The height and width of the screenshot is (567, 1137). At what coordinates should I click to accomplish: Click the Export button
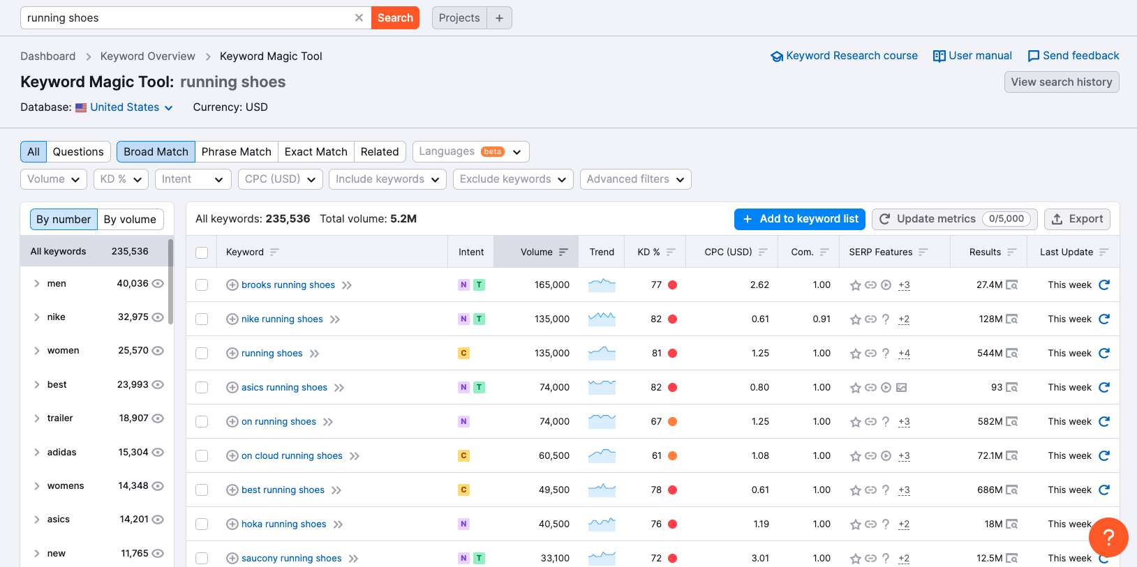coord(1077,219)
